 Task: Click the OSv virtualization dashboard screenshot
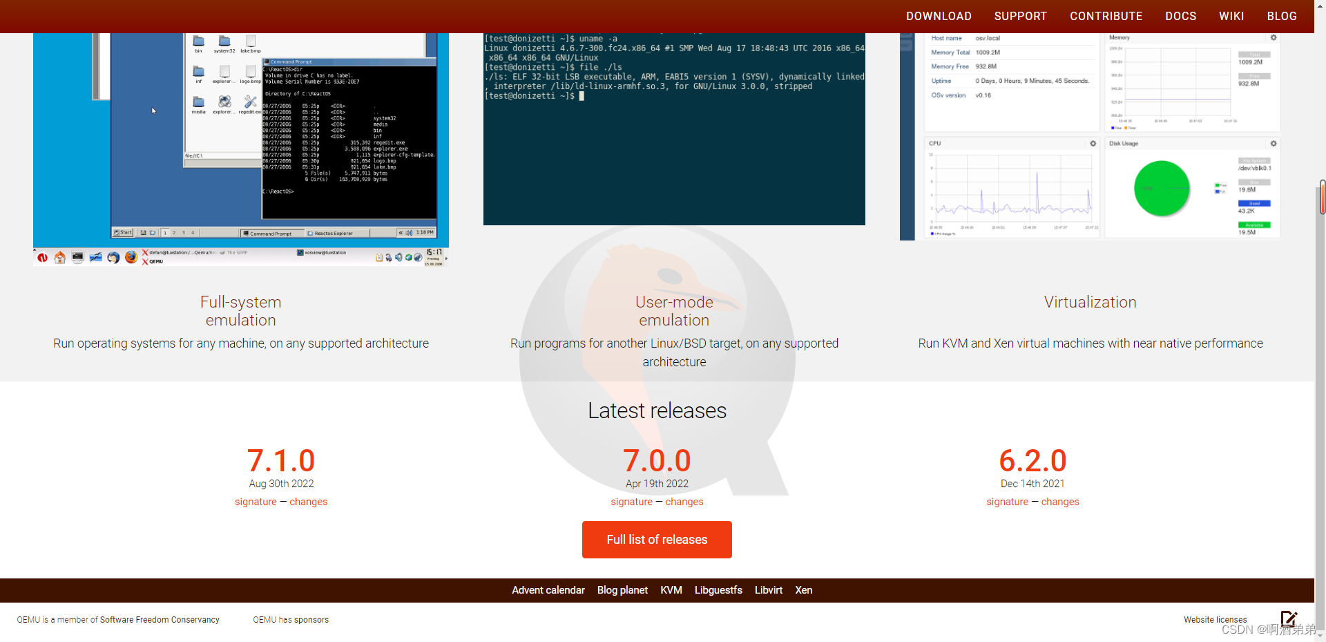(1090, 136)
